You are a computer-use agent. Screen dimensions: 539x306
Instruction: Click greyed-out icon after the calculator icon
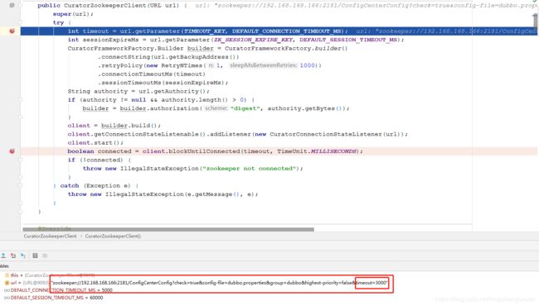click(45, 256)
